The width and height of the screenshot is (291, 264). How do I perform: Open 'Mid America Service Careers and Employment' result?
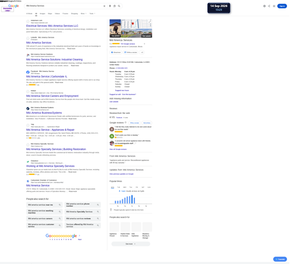pos(52,96)
